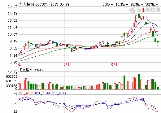The height and width of the screenshot is (113, 161).
Task: Click the 30PMA legend label
Action: tap(150, 4)
